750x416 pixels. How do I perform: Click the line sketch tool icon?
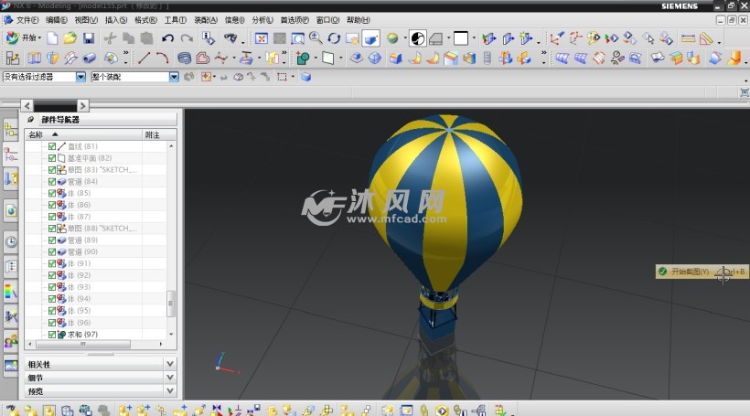(144, 58)
